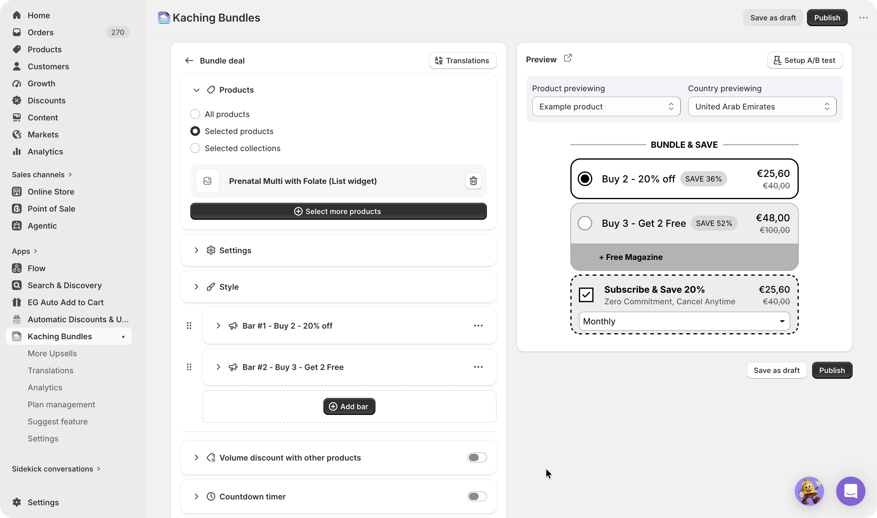This screenshot has height=518, width=877.
Task: Expand the Countdown timer chevron
Action: (196, 496)
